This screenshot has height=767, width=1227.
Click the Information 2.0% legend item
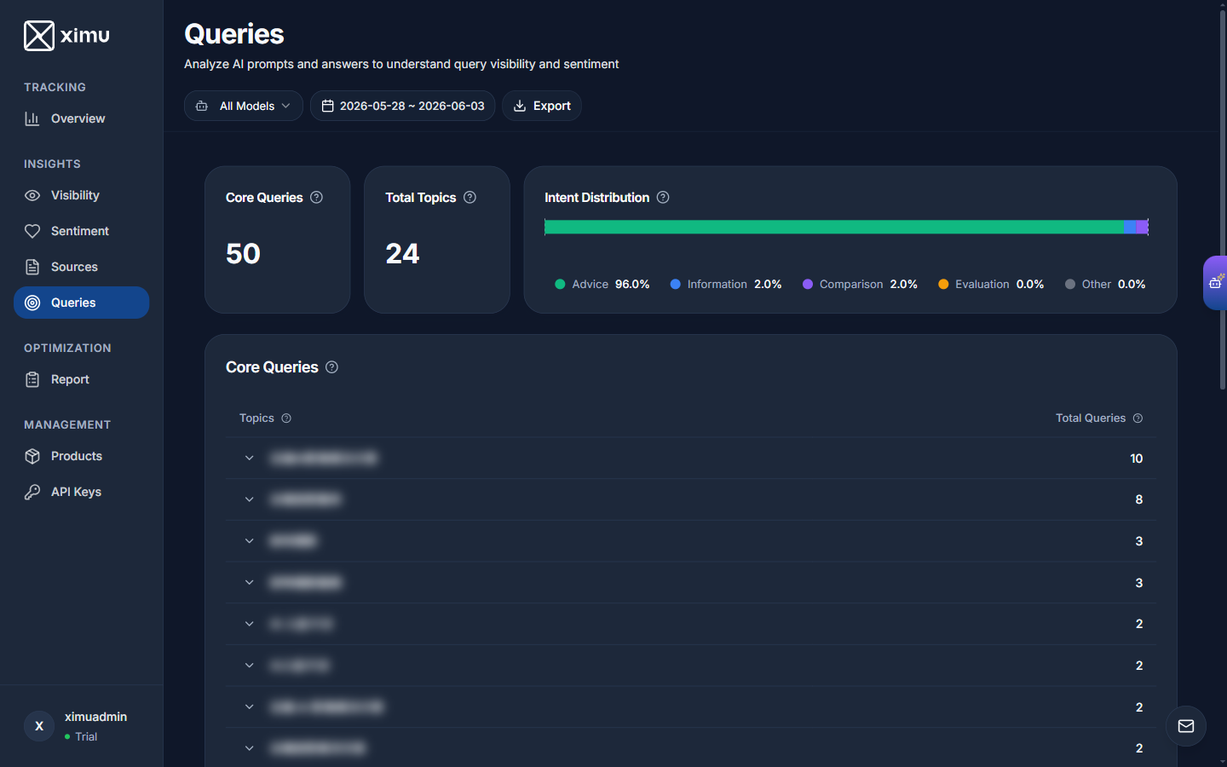[726, 284]
